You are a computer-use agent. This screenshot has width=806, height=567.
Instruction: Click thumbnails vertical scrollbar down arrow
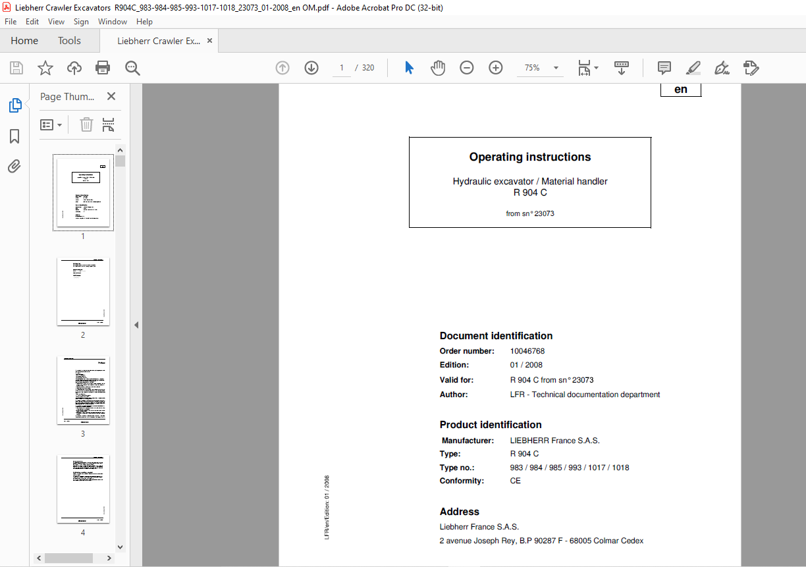120,547
